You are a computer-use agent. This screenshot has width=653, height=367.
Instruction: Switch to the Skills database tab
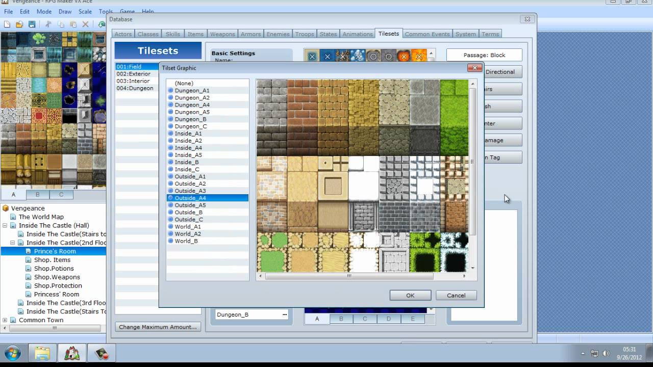173,34
